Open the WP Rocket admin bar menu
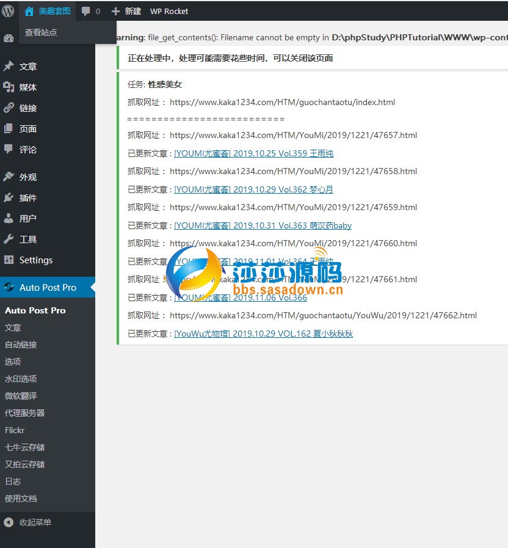 [169, 11]
